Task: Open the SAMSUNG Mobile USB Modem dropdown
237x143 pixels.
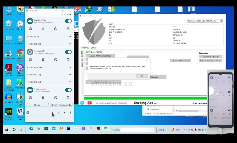Action: tap(203, 21)
